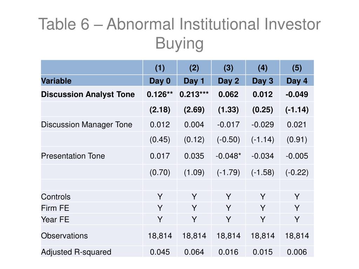Select the 0.126** coefficient cell
Screen dimensions: 359x269
[160, 94]
